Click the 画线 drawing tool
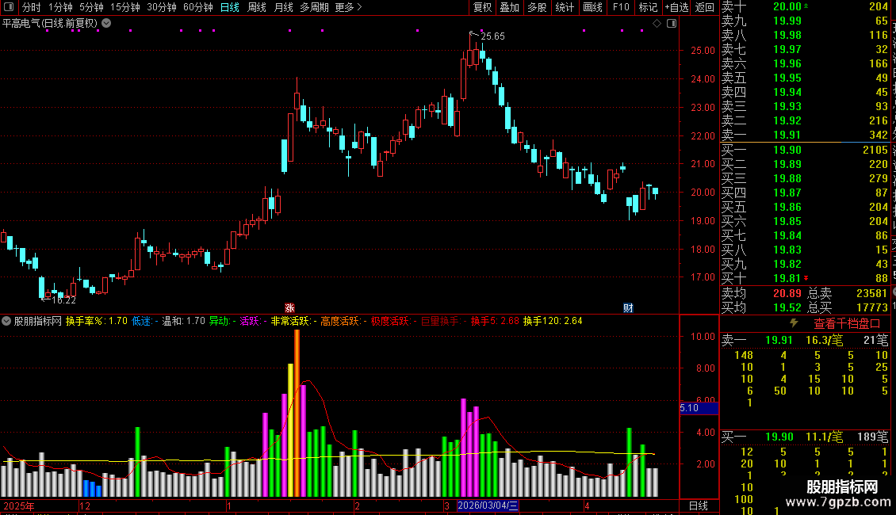This screenshot has height=515, width=896. coord(592,7)
